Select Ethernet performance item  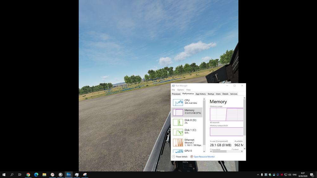(x=187, y=143)
